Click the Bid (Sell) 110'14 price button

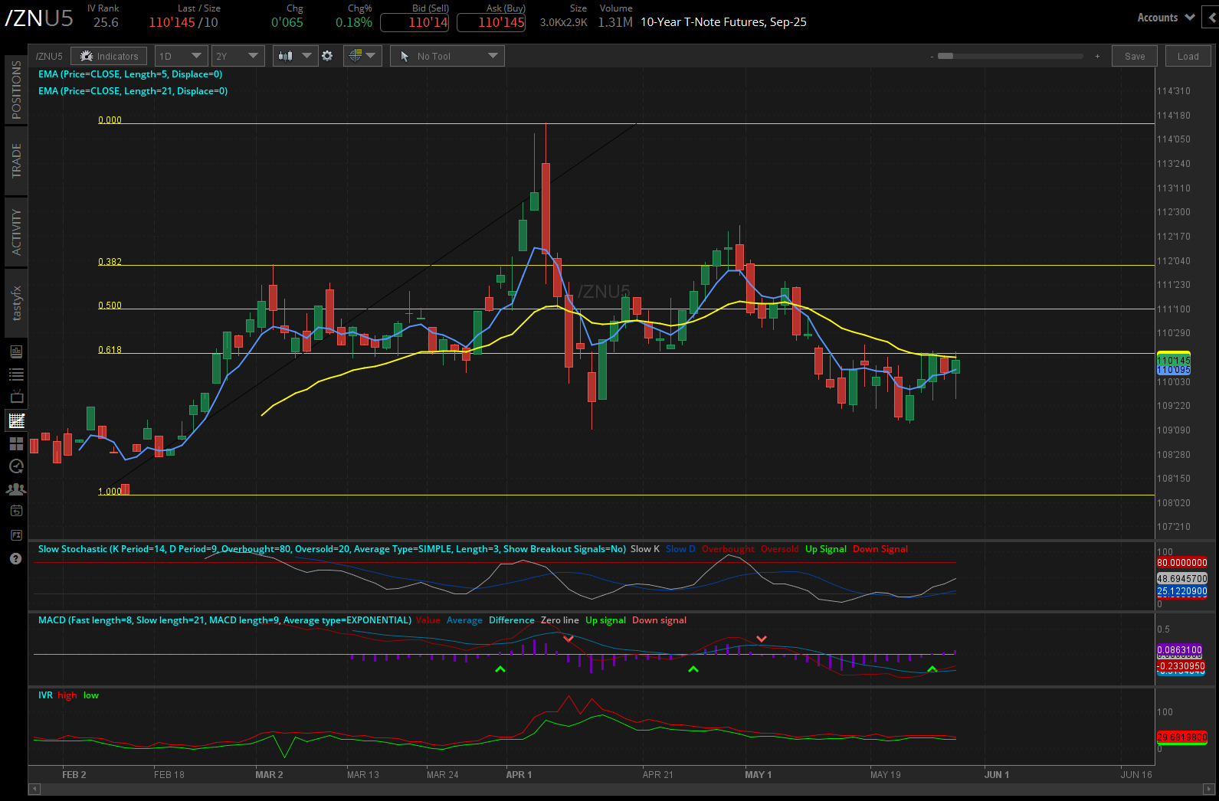point(415,22)
